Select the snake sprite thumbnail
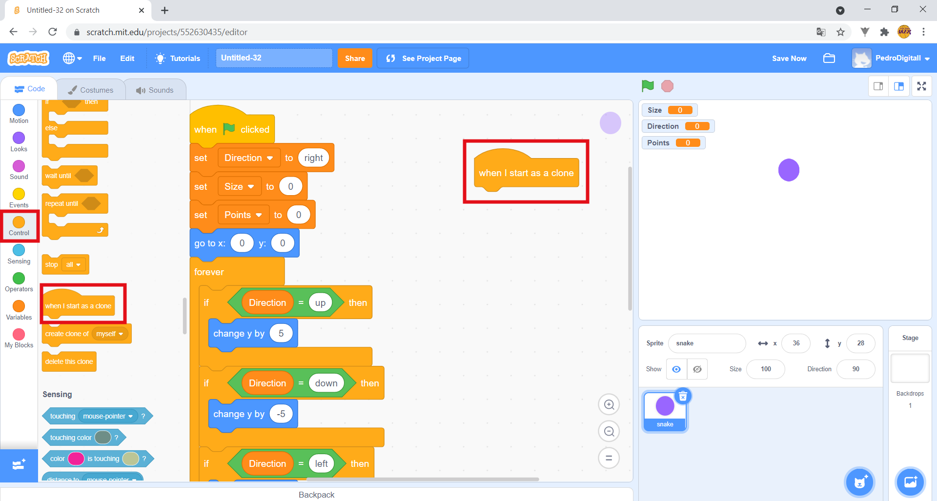 point(665,411)
